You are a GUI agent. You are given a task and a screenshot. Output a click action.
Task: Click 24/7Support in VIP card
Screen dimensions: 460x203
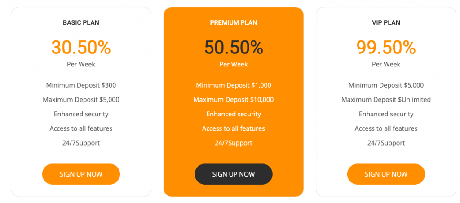pyautogui.click(x=386, y=143)
